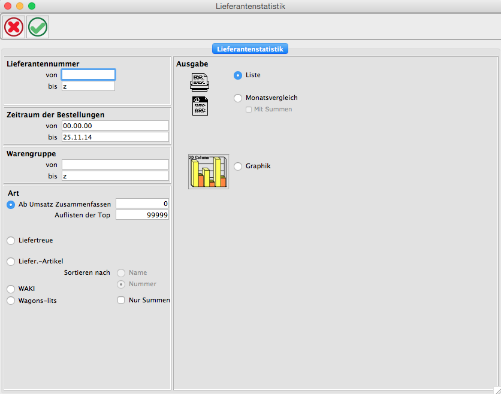Click the 2D Column chart thumbnail
Screen dimensions: 501x394
[x=209, y=172]
